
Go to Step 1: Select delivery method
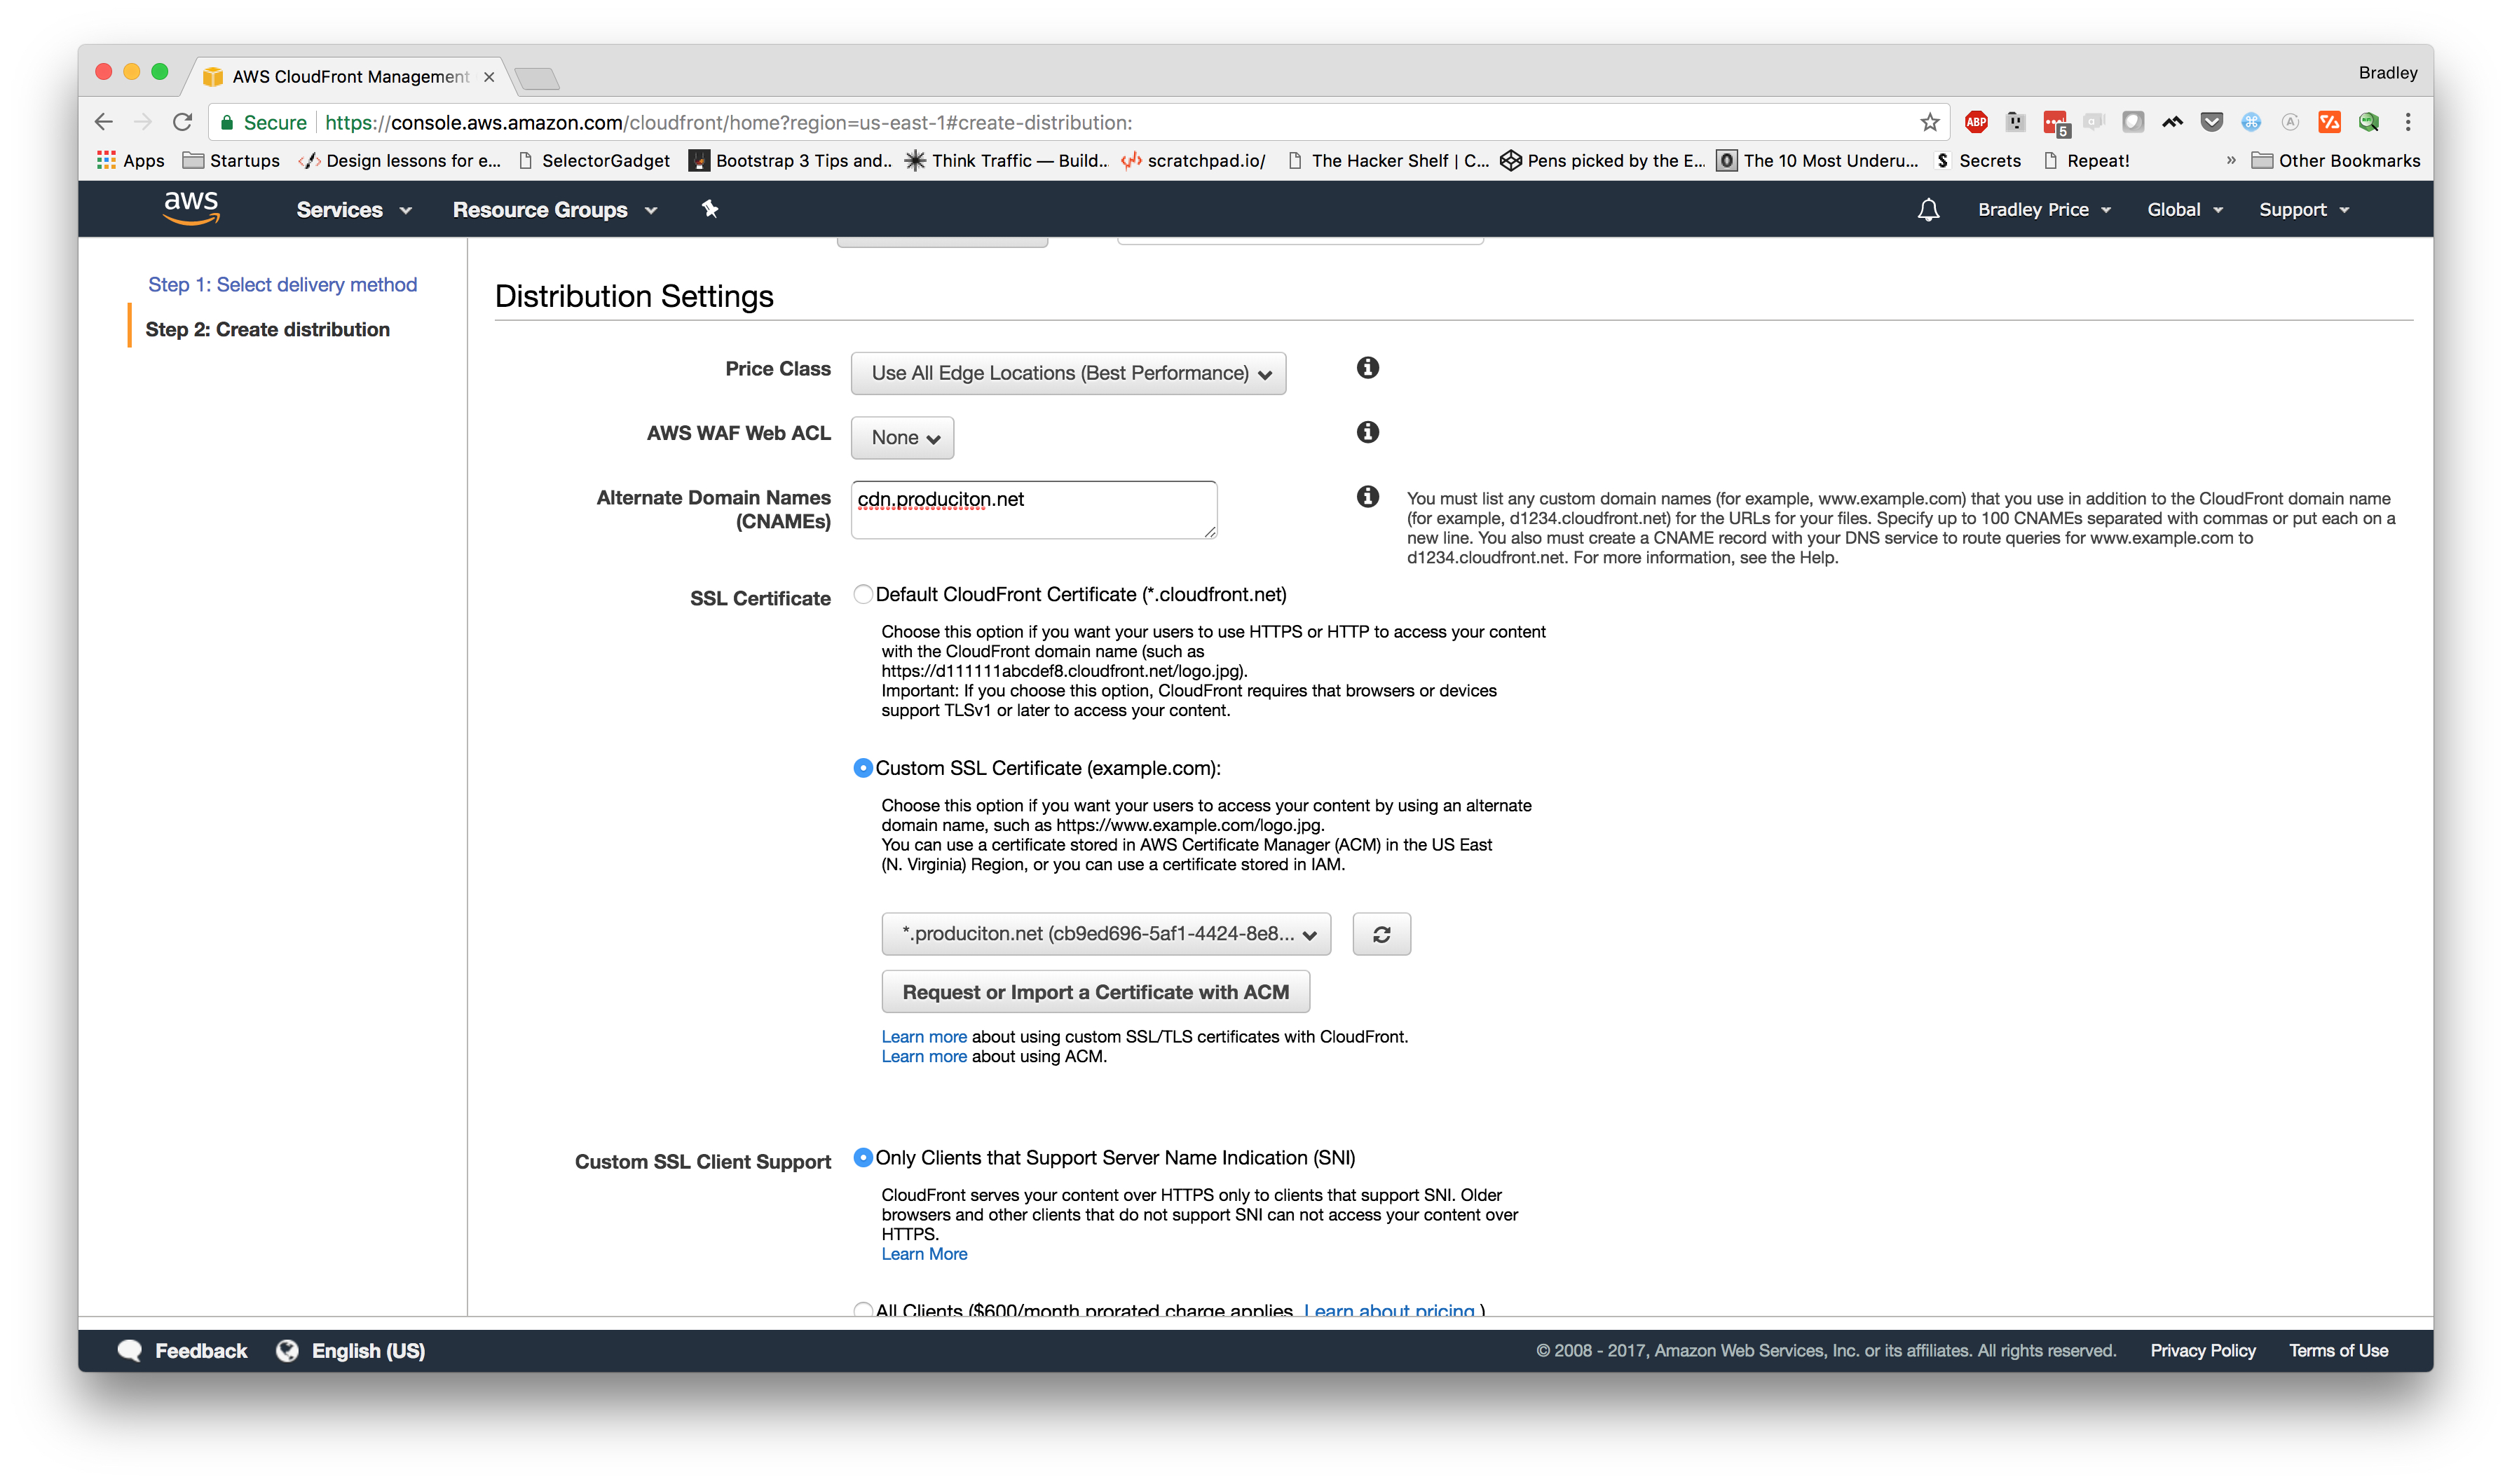click(x=282, y=285)
